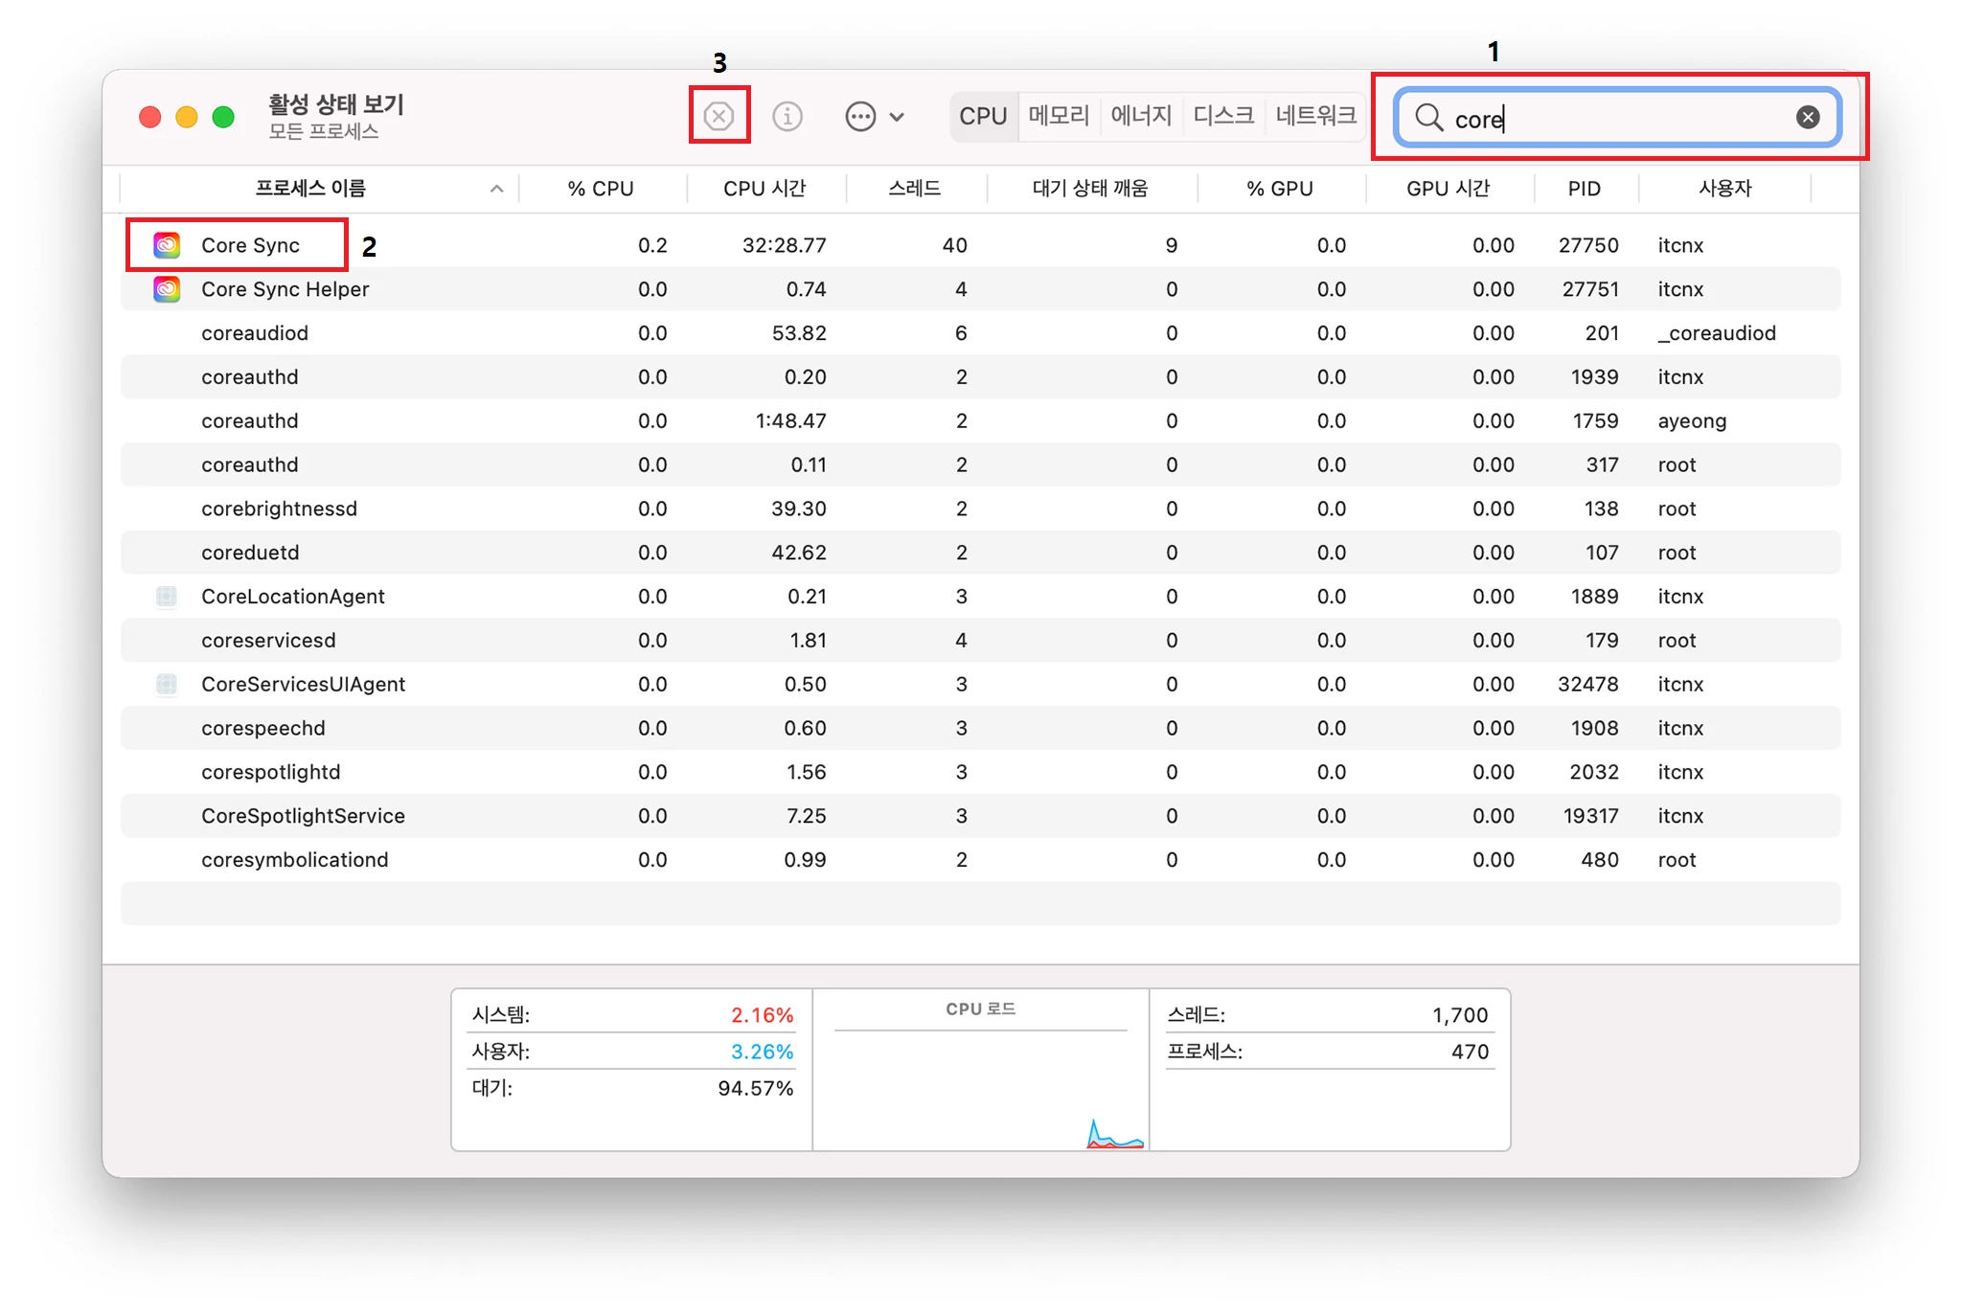Screen dimensions: 1962x1313
Task: Switch to the 에너지 tab
Action: click(1140, 116)
